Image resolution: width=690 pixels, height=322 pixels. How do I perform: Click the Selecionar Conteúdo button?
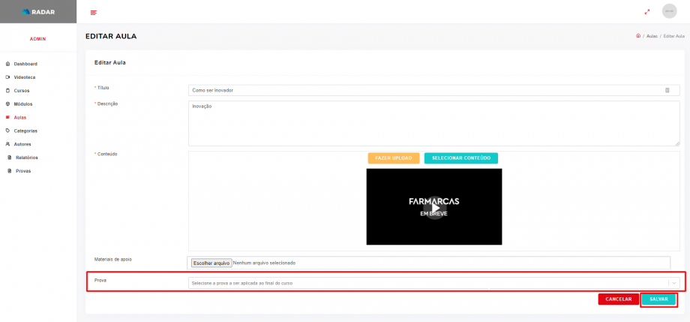pyautogui.click(x=460, y=158)
